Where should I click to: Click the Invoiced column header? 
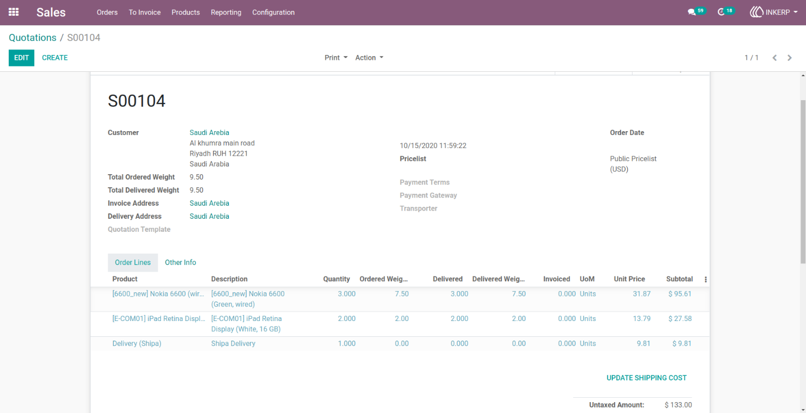click(556, 279)
